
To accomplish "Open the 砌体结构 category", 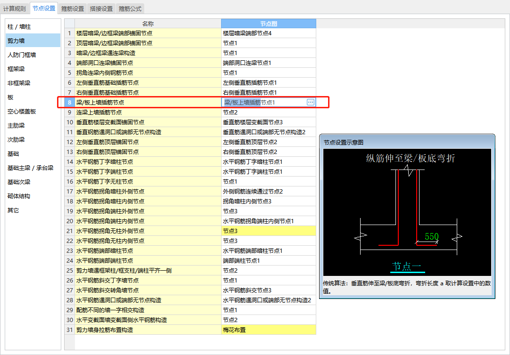I will click(33, 196).
